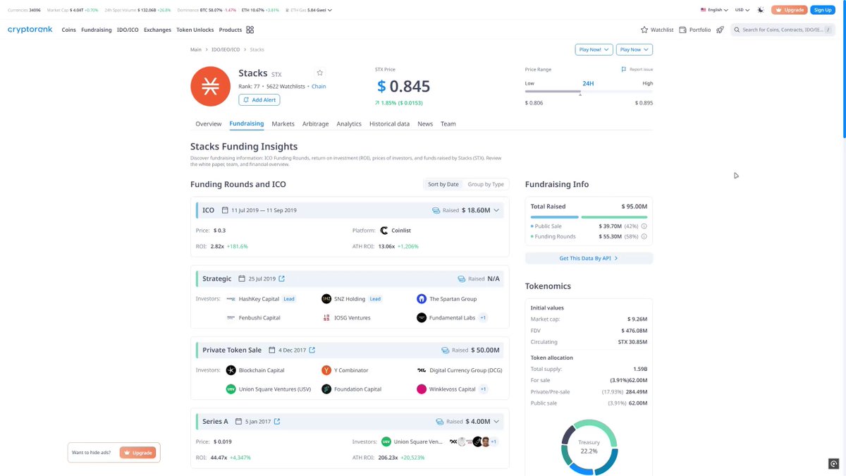Click The Spartan Group logo

[422, 299]
